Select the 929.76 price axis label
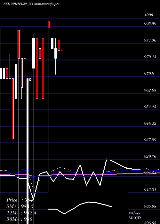The height and width of the screenshot is (224, 160). [x=150, y=156]
